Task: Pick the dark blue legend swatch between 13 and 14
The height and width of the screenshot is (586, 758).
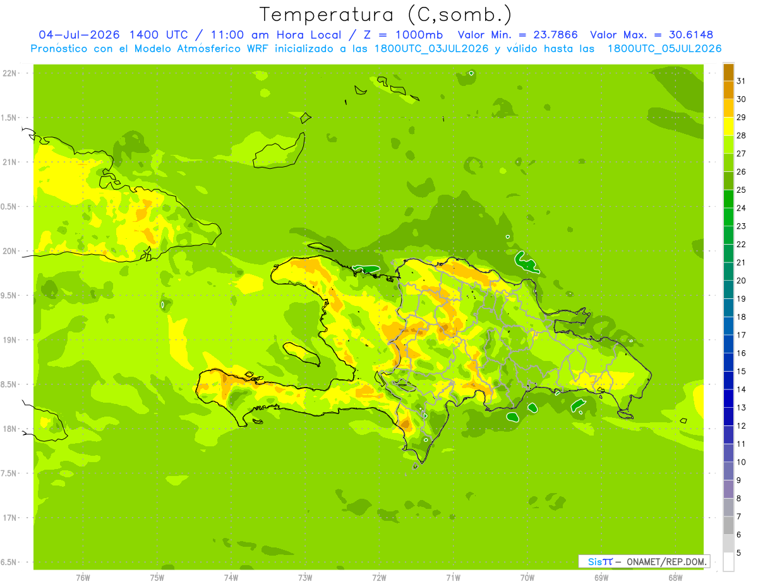Action: 728,398
